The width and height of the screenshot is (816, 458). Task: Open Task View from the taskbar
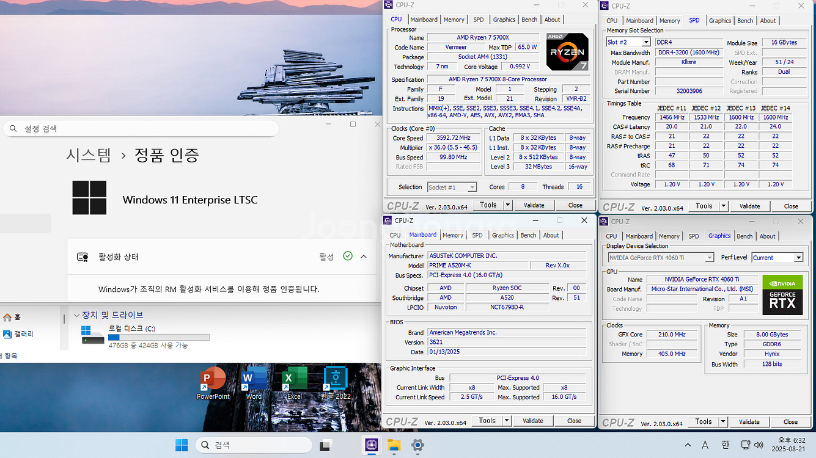(326, 445)
